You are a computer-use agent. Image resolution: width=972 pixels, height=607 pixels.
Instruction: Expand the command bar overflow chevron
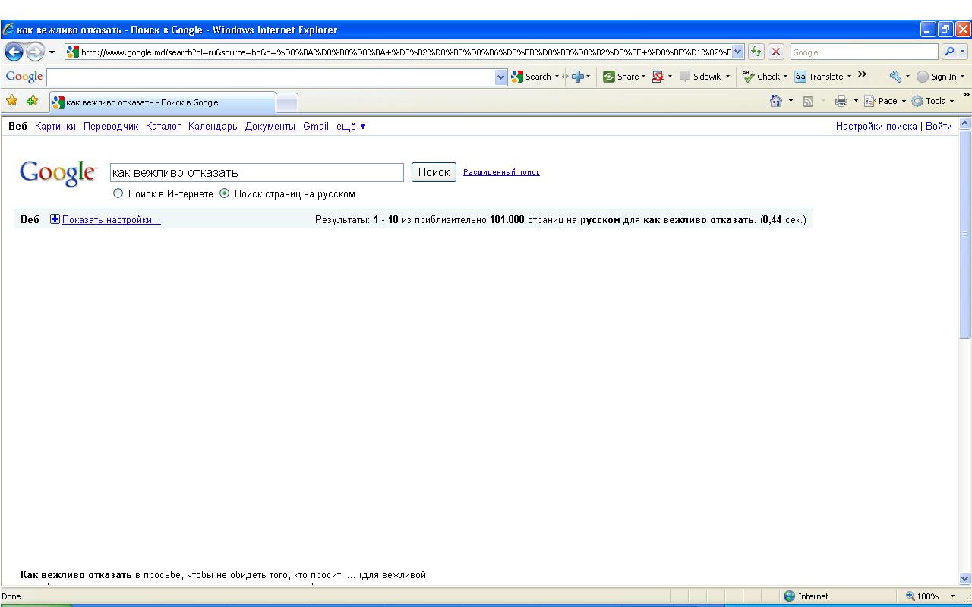click(x=966, y=95)
